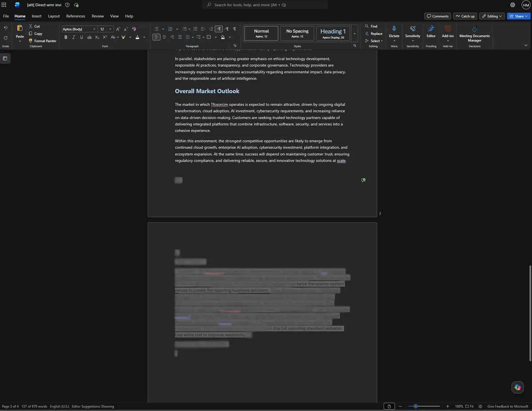Expand the Aptos (Body) font dropdown
This screenshot has width=532, height=411.
pyautogui.click(x=94, y=29)
